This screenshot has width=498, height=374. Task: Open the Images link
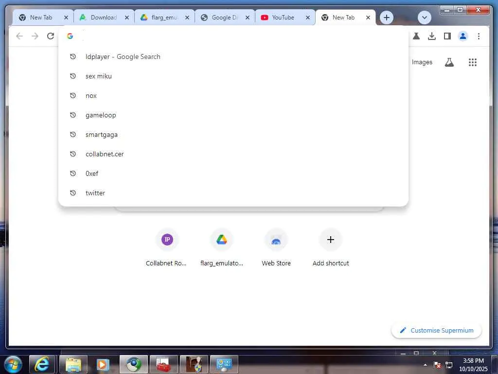(422, 62)
